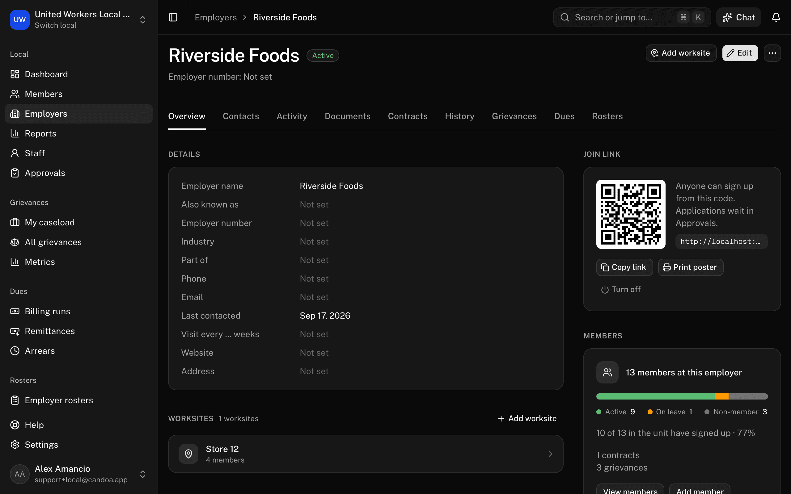Click the Active status badge
791x494 pixels.
pyautogui.click(x=323, y=56)
